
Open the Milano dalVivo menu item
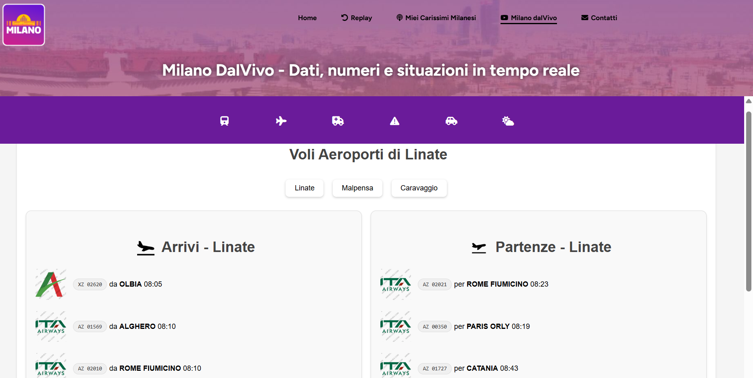(x=529, y=18)
